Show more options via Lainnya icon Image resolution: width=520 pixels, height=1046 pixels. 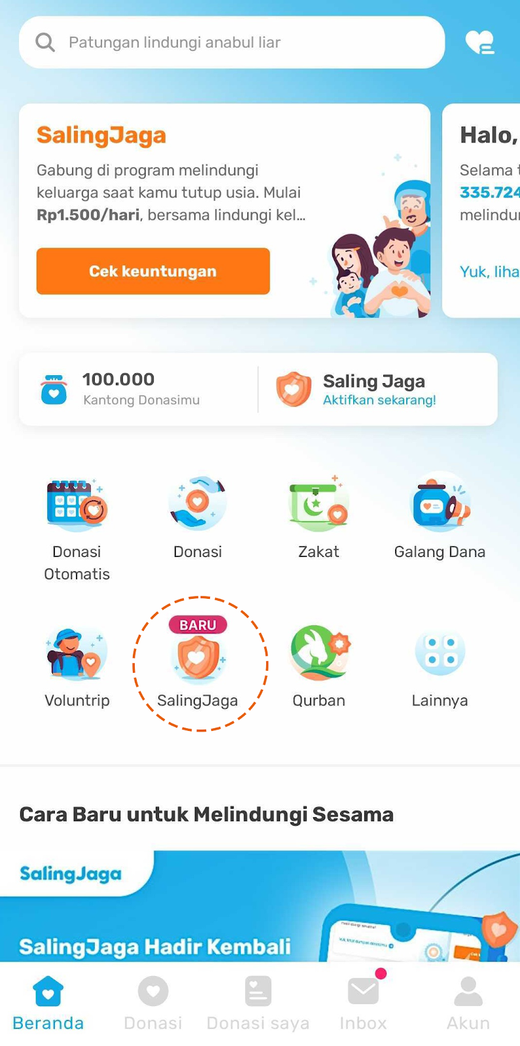tap(440, 652)
